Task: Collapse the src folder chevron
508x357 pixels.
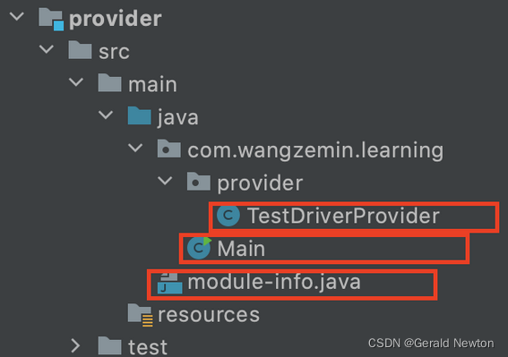Action: pos(47,49)
